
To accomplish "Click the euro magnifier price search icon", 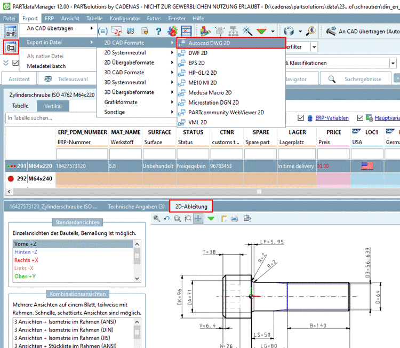I will tap(311, 31).
